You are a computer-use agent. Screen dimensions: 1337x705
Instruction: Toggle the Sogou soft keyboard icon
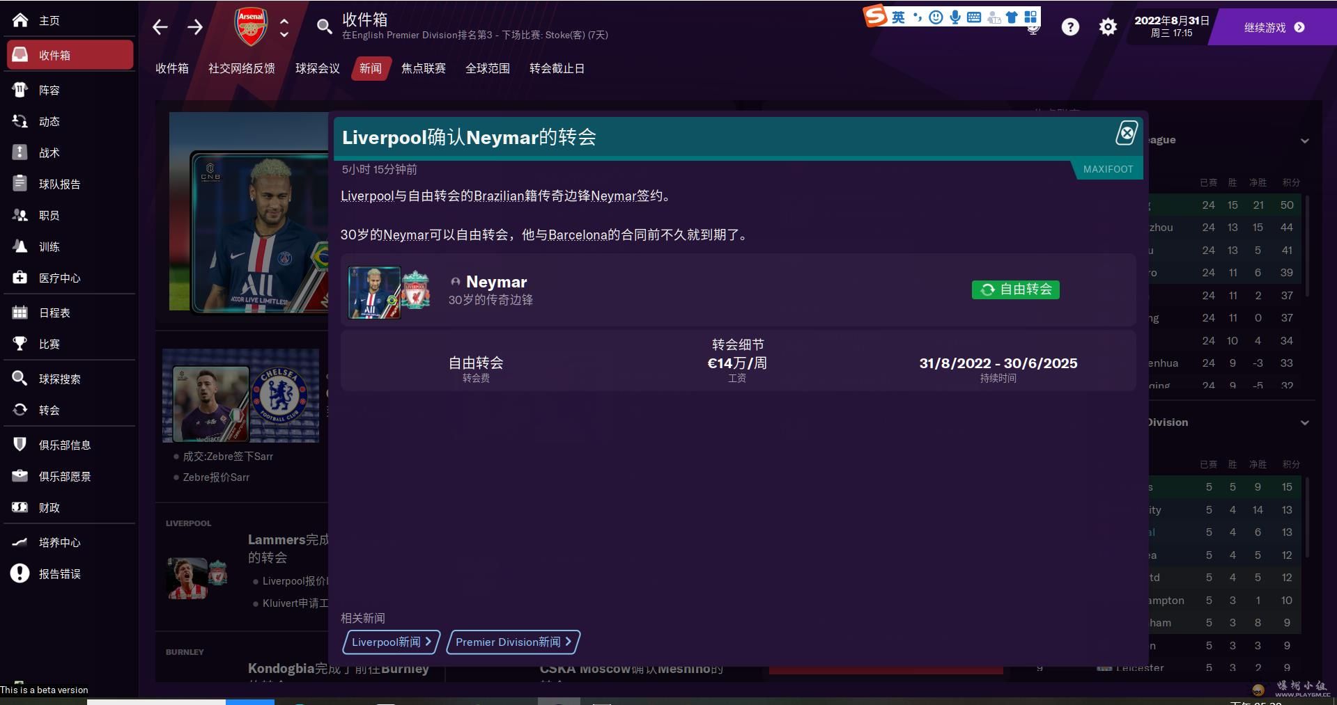pos(974,17)
